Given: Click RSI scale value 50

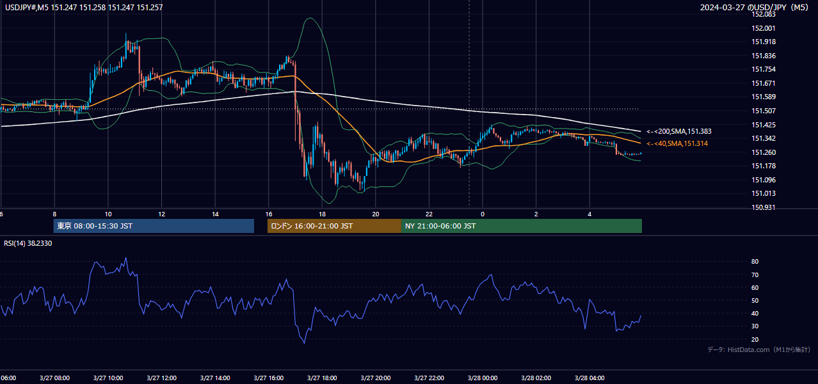Looking at the screenshot, I should pyautogui.click(x=755, y=300).
